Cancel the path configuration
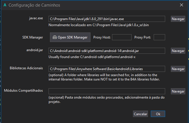 point(140,114)
